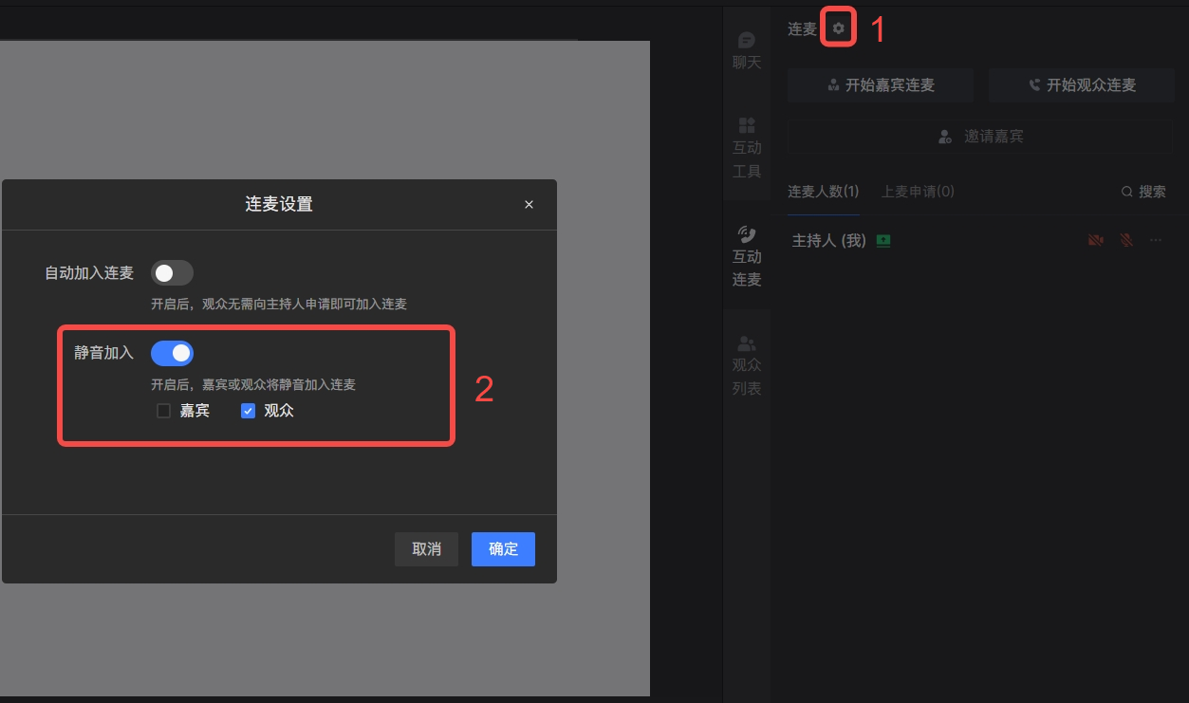Open the host row's more options menu
The image size is (1189, 703).
(x=1156, y=241)
